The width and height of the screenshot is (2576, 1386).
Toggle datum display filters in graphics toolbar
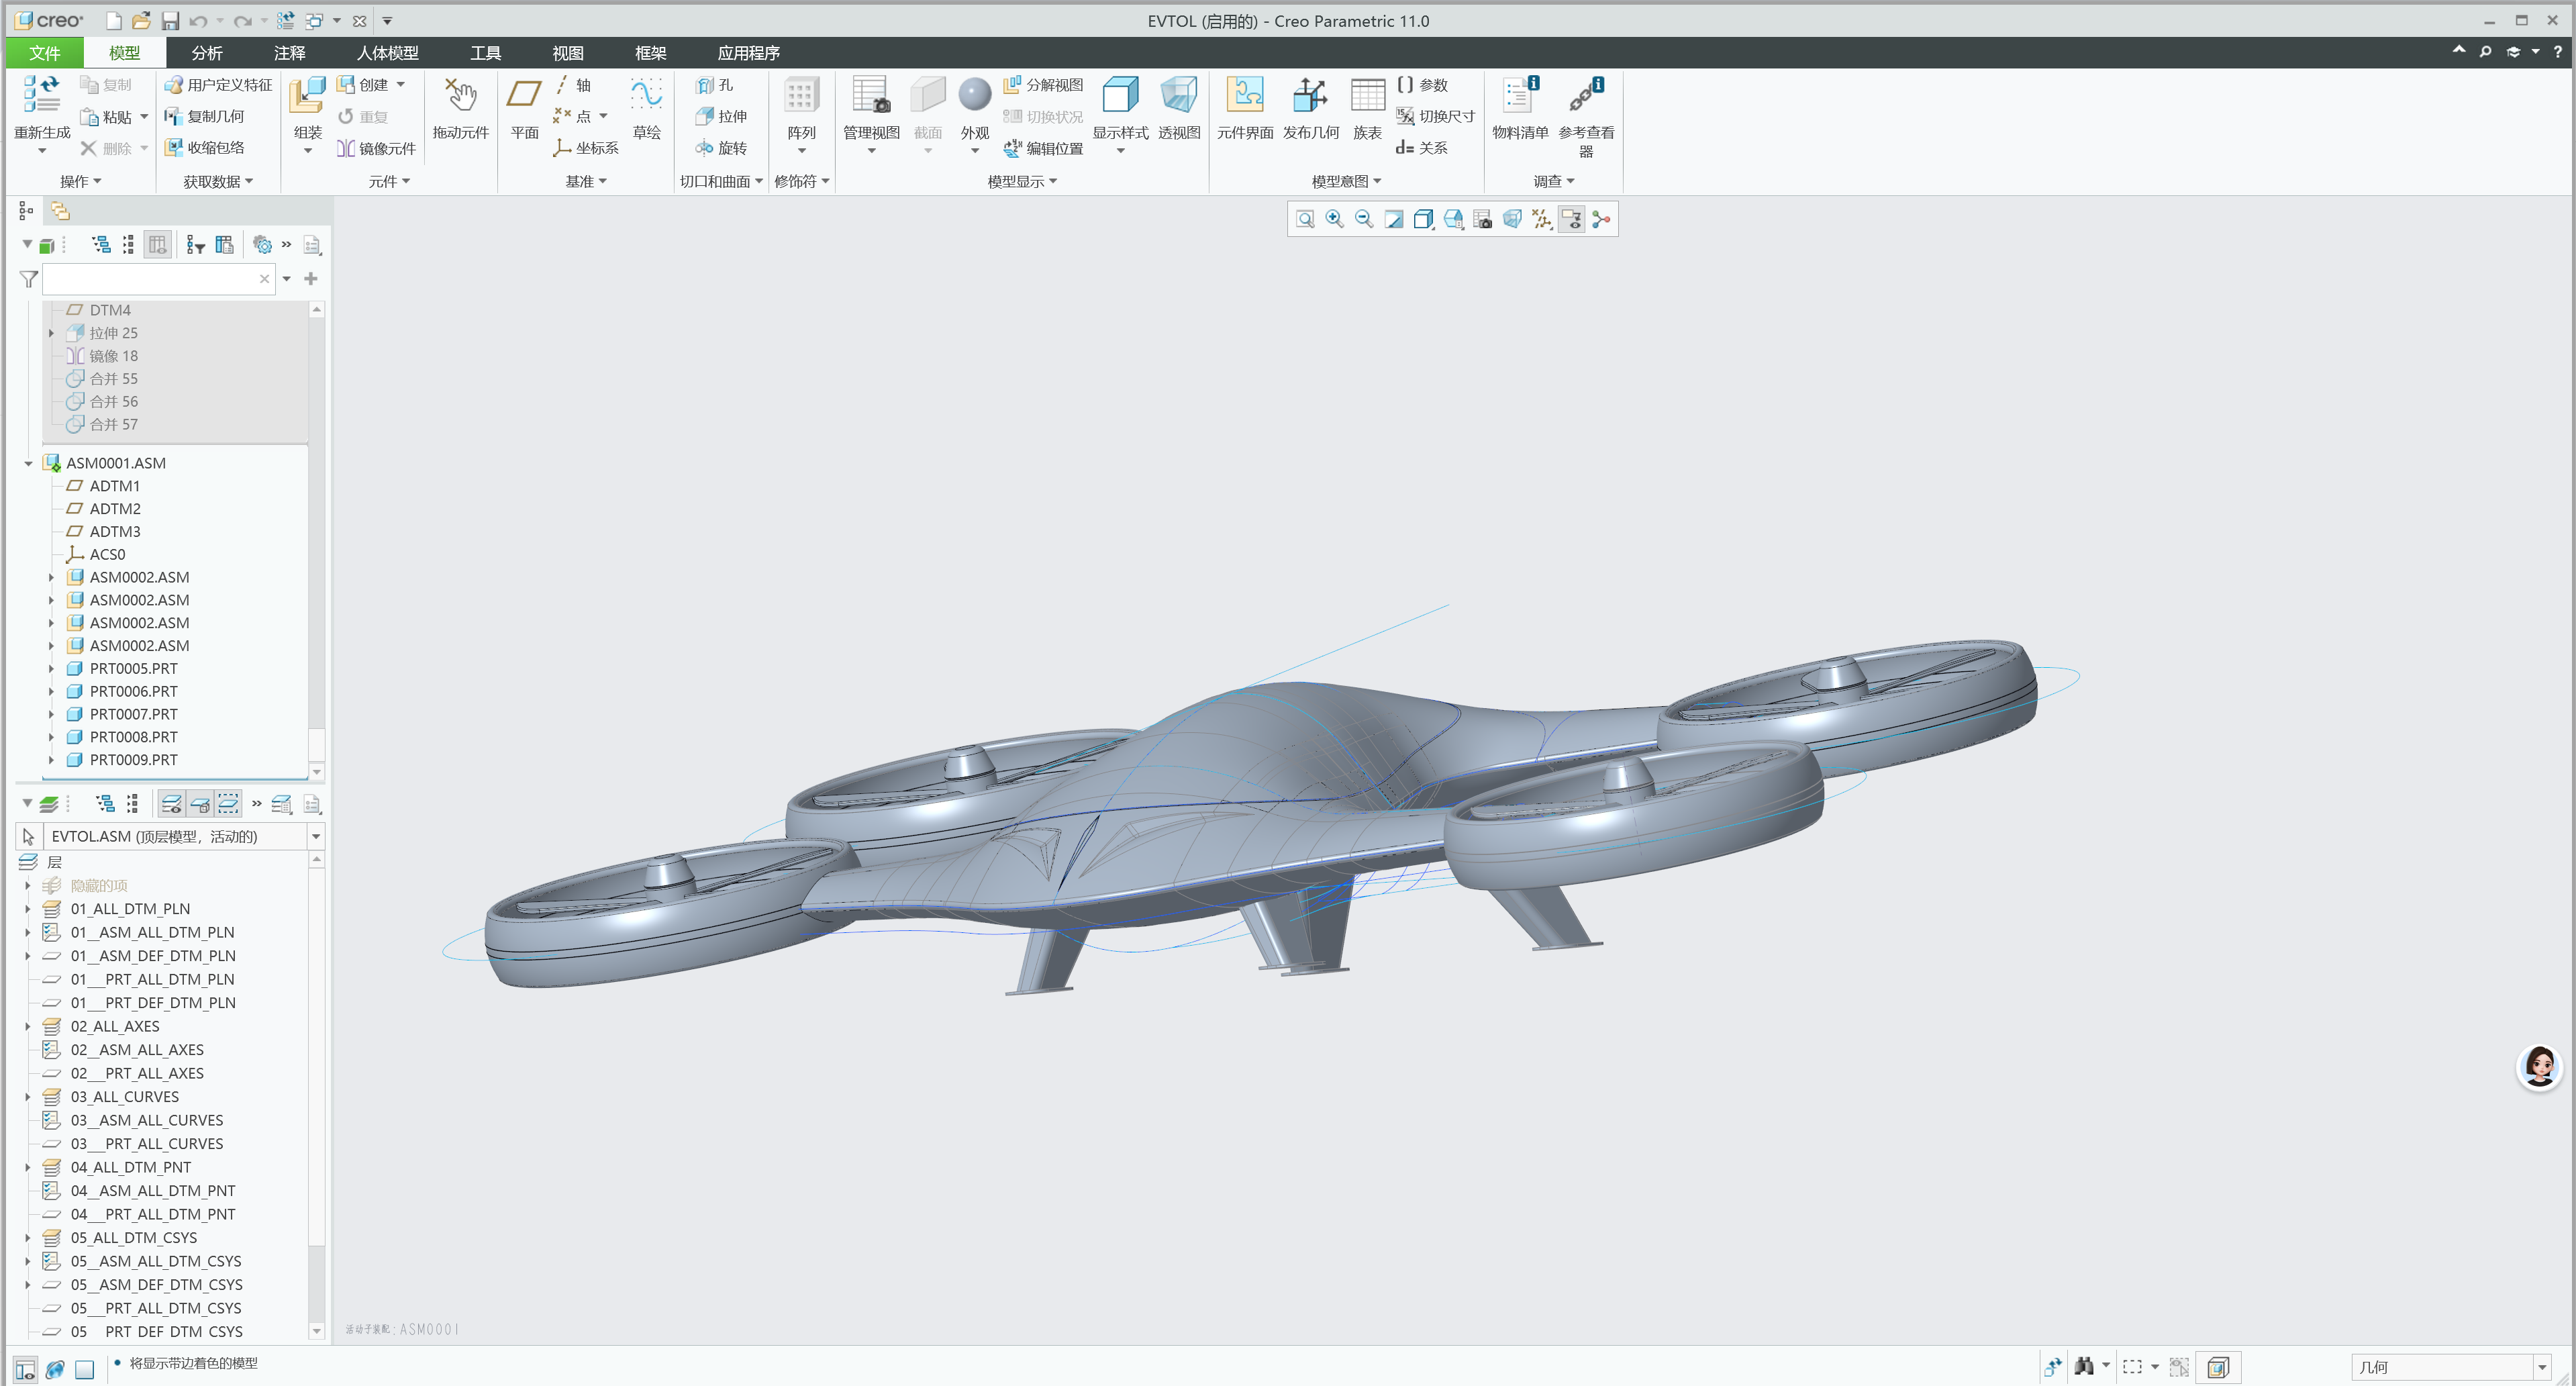tap(1542, 219)
